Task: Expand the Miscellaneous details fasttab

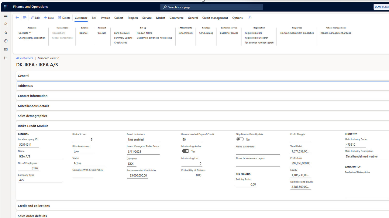Action: [x=202, y=106]
